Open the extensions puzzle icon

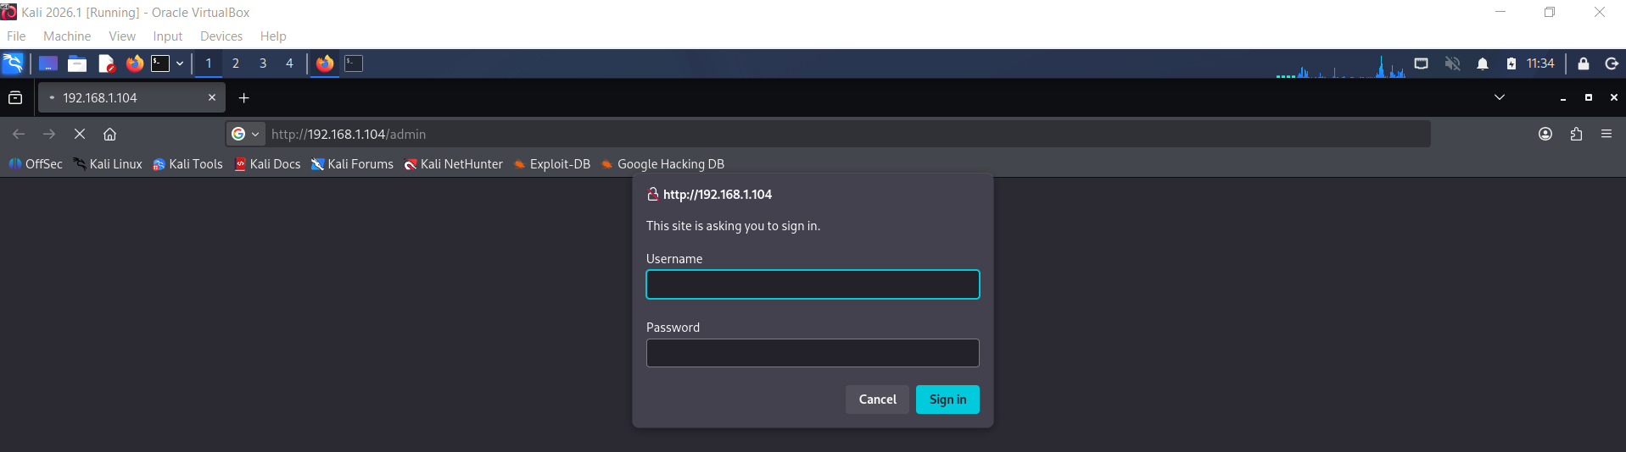[x=1576, y=134]
